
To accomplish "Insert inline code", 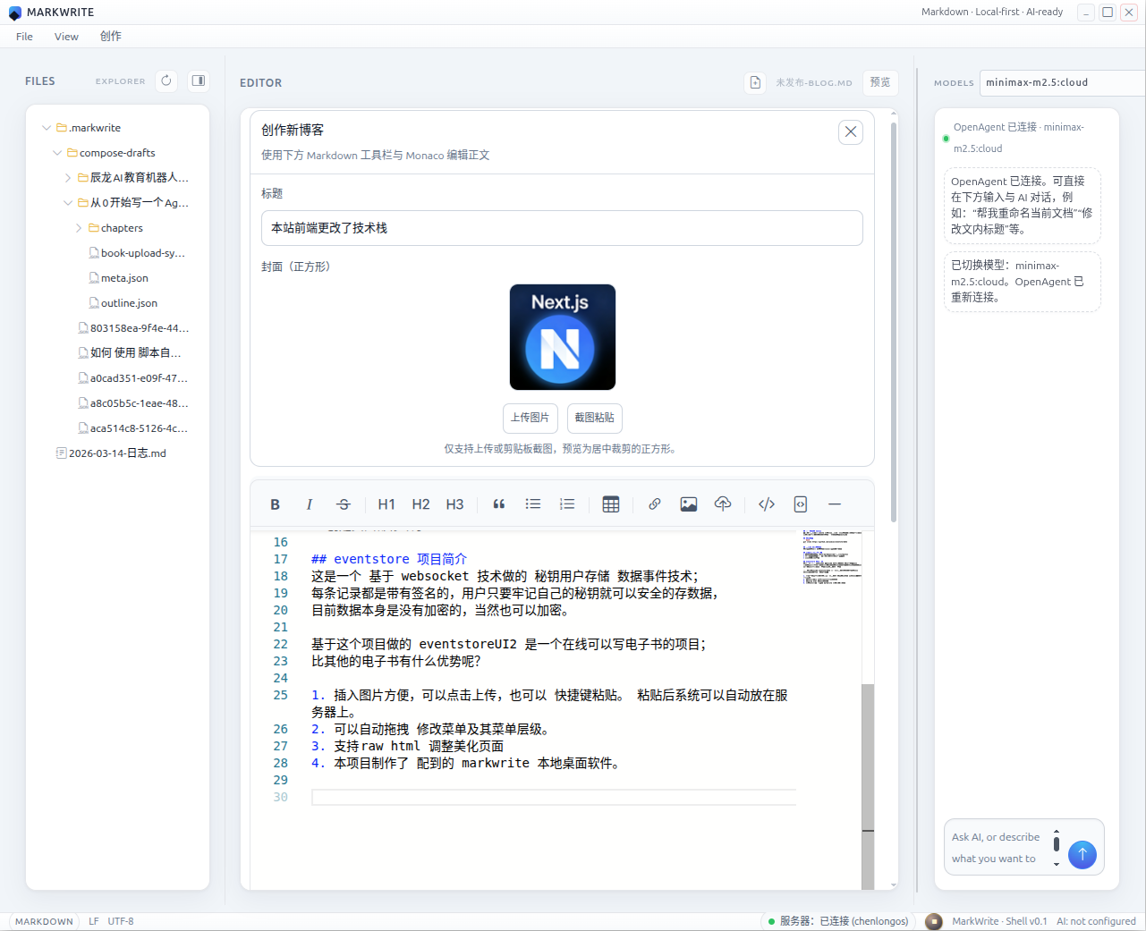I will 767,504.
